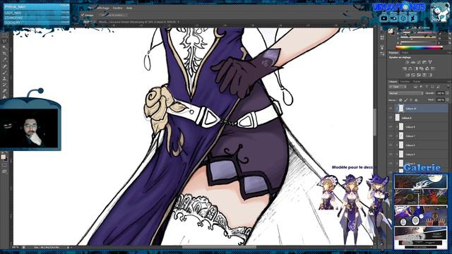Add a Color Balance adjustment layer

tap(410, 68)
